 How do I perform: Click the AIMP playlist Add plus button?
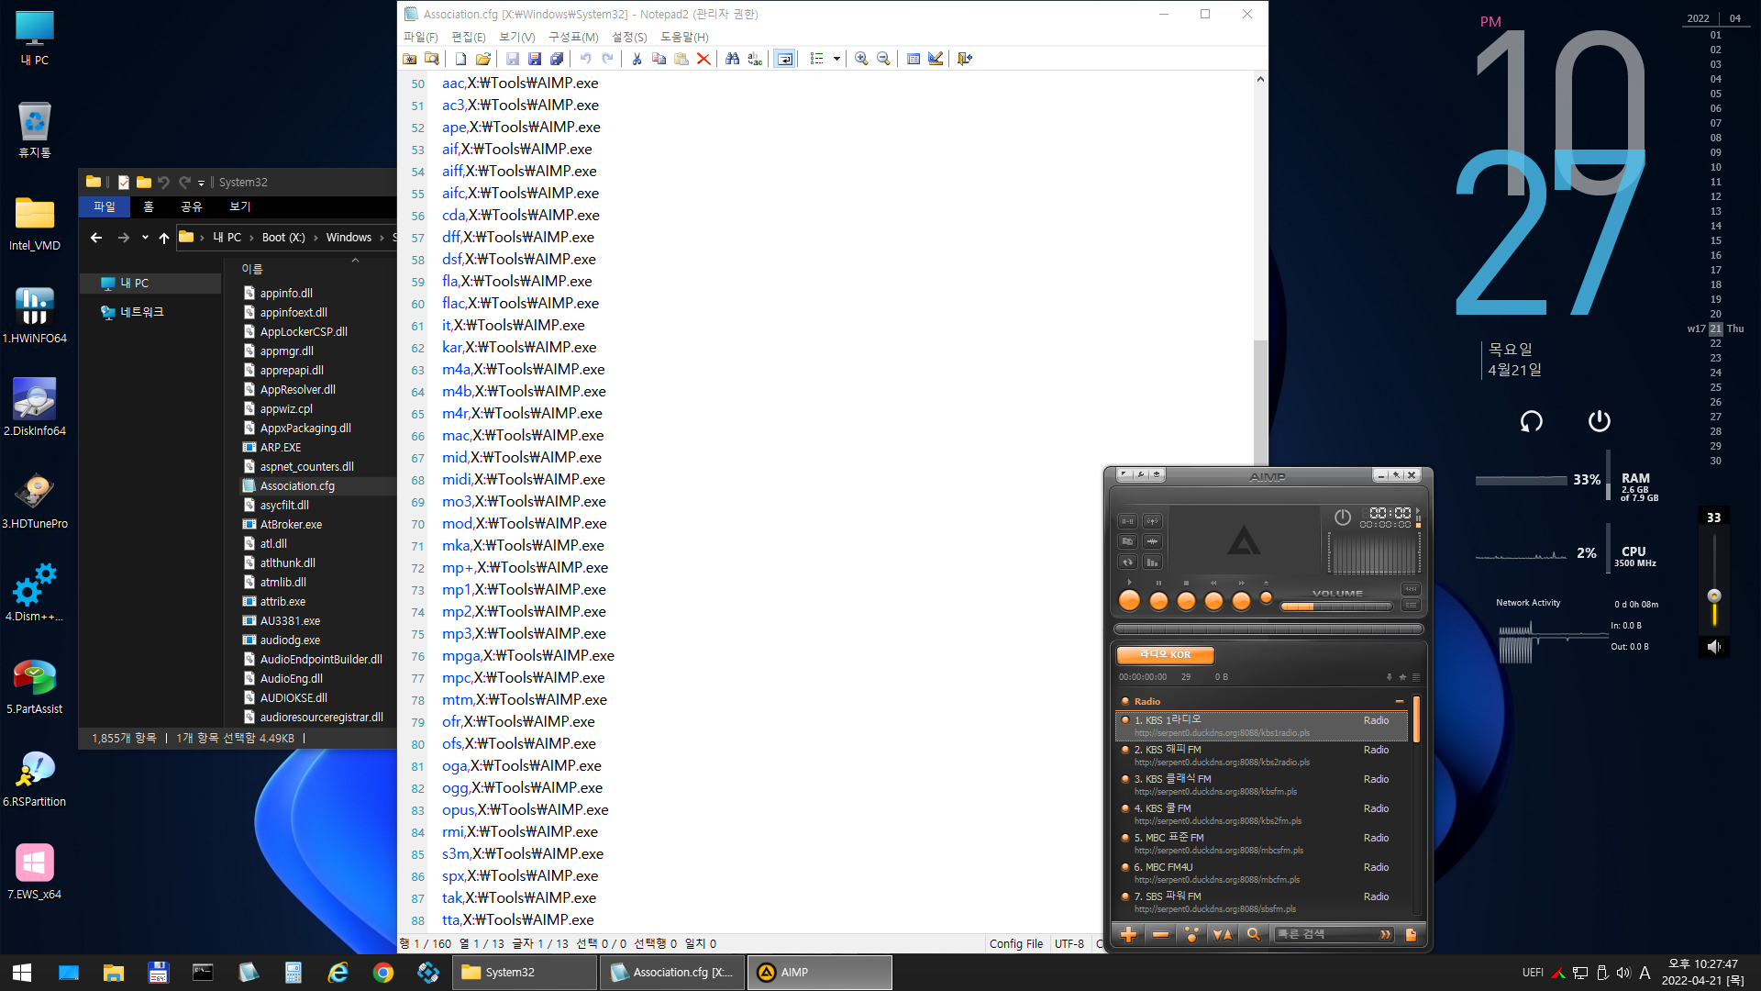coord(1129,934)
